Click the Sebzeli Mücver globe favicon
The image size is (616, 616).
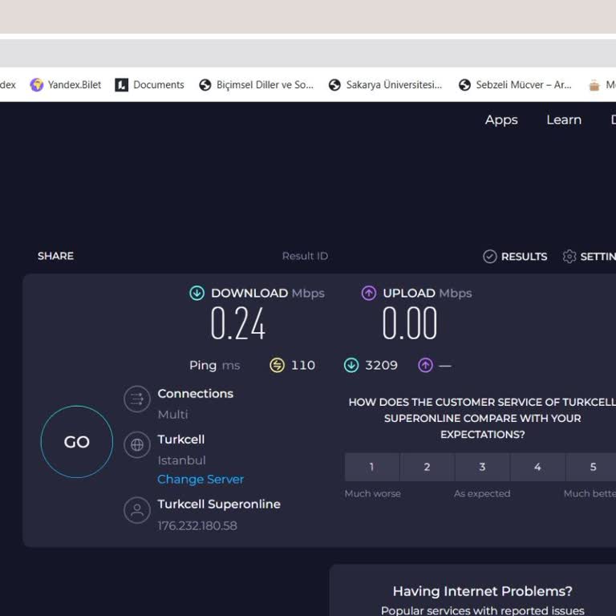click(x=464, y=84)
